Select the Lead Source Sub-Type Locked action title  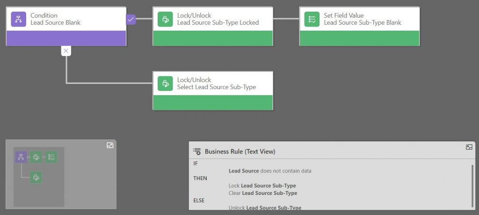point(218,23)
